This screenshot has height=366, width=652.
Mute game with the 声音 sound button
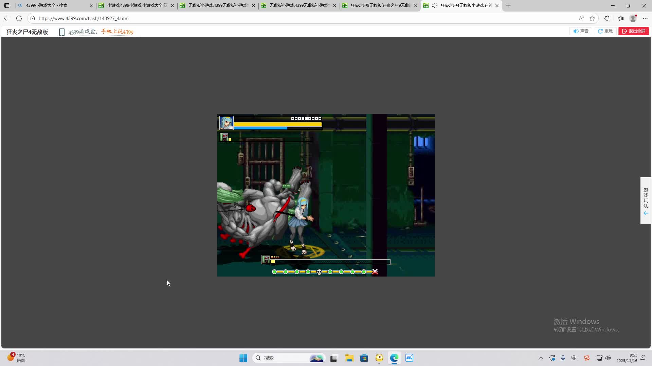[x=581, y=31]
